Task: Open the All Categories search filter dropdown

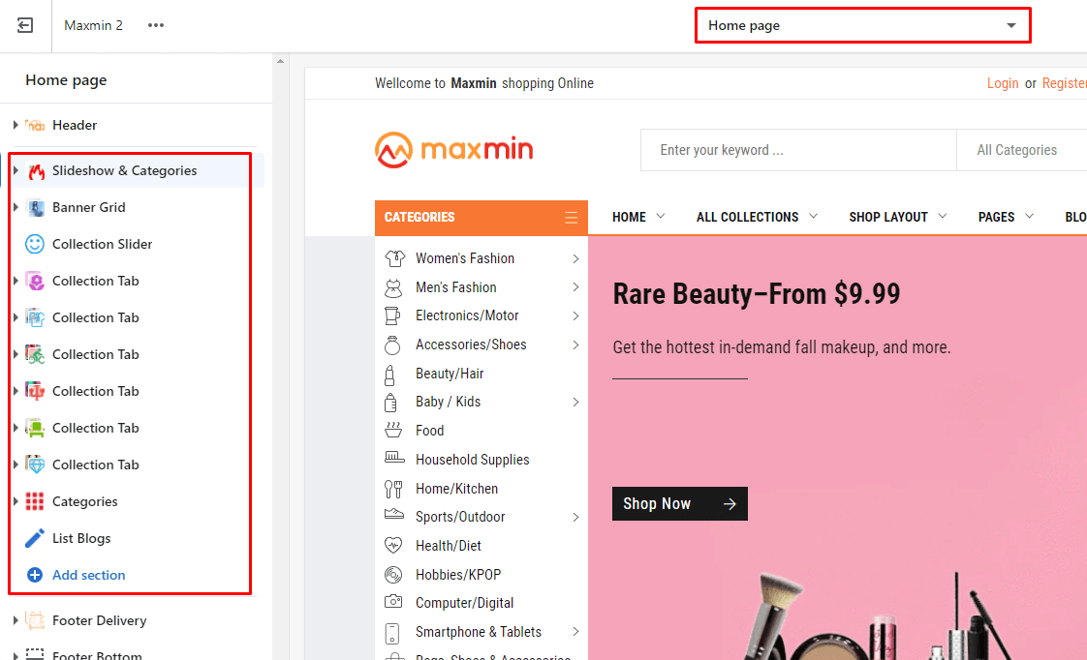Action: pyautogui.click(x=1017, y=150)
